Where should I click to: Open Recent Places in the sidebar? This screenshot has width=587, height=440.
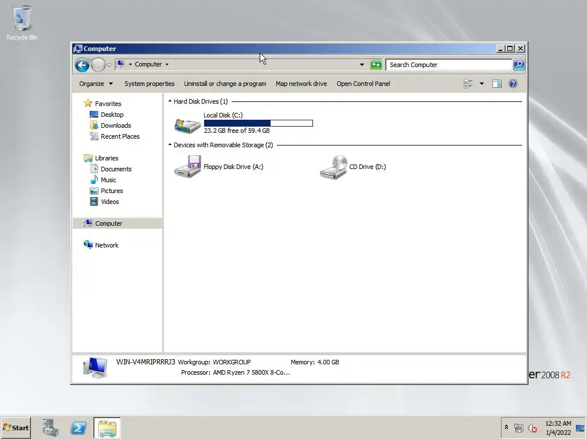coord(120,136)
